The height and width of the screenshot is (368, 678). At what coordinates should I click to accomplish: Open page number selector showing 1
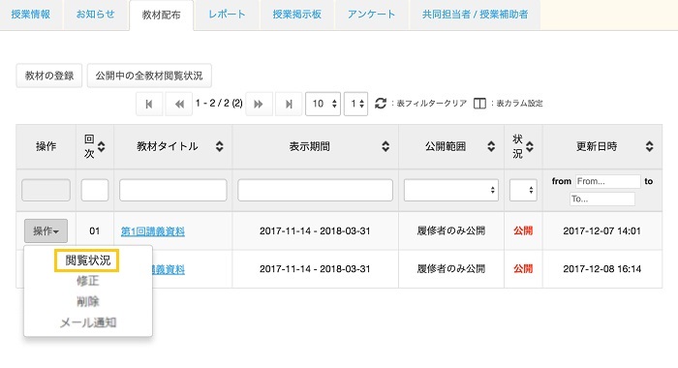355,104
